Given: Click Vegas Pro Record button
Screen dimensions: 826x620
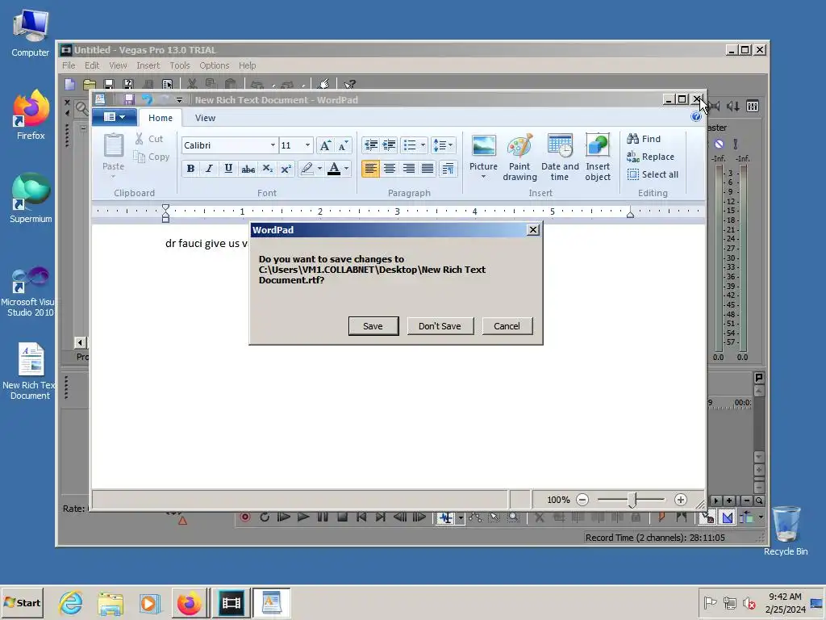Looking at the screenshot, I should click(x=245, y=517).
